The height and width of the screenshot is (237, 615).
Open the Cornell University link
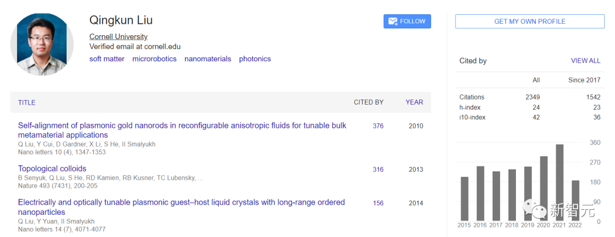[x=118, y=37]
